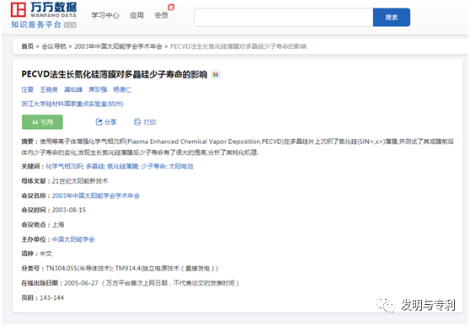Click classification code TM914.4

coord(128,268)
